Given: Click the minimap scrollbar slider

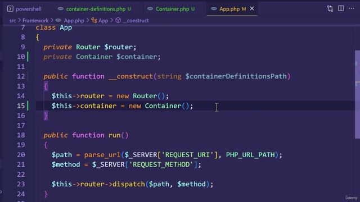Looking at the screenshot, I should point(357,94).
